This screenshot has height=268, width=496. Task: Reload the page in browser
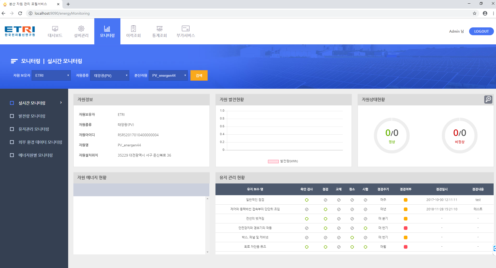pos(20,13)
